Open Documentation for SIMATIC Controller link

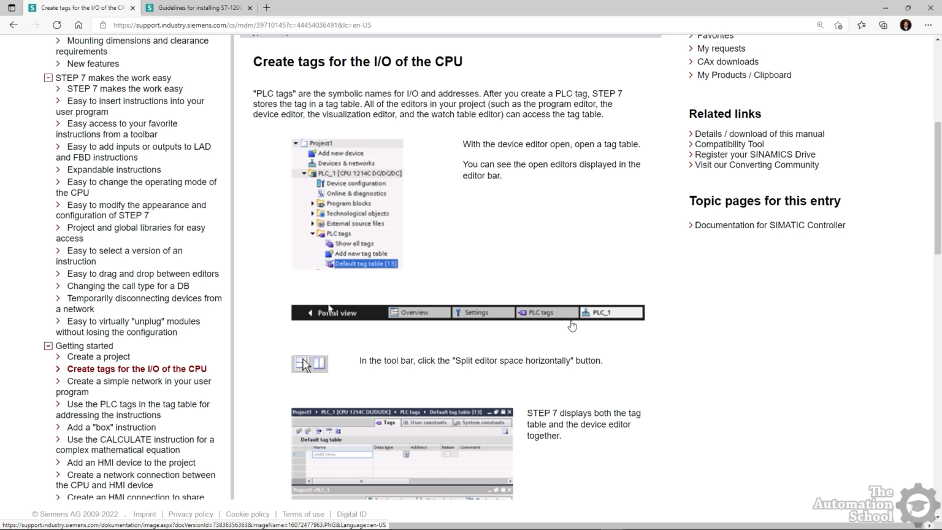770,225
